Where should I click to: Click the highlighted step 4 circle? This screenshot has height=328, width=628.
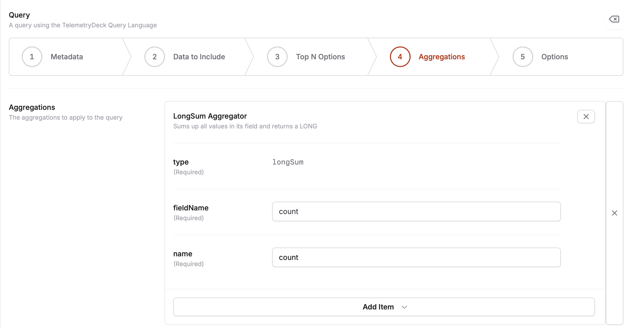[400, 57]
